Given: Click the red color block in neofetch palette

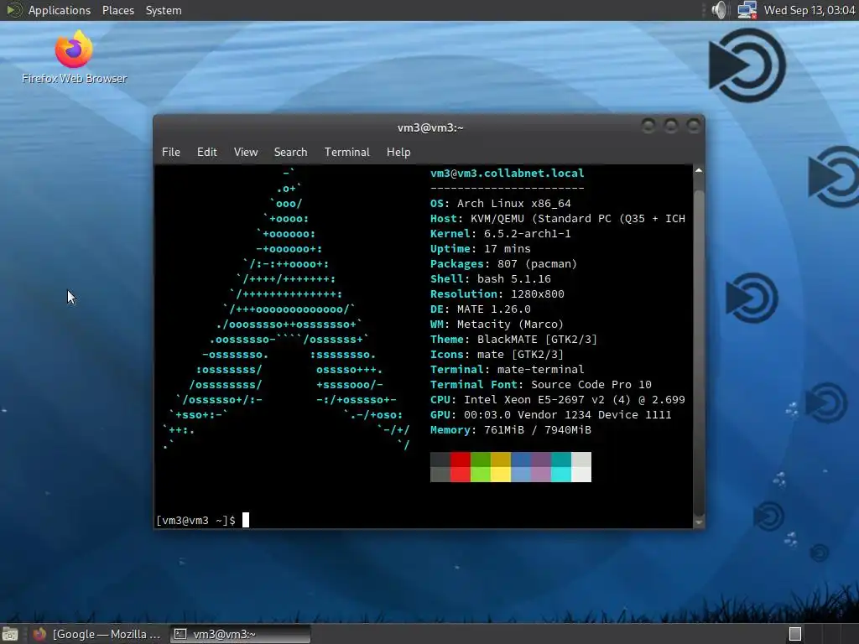Looking at the screenshot, I should click(461, 467).
